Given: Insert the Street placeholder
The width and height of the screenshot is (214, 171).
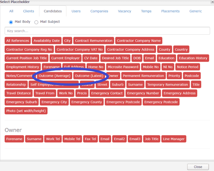Looking at the screenshot, I should point(102,85).
